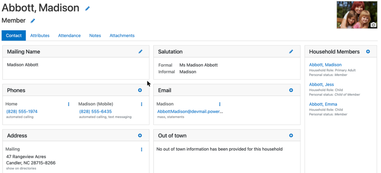This screenshot has height=173, width=381.
Task: Open household member Abbott, Jess
Action: (x=321, y=84)
